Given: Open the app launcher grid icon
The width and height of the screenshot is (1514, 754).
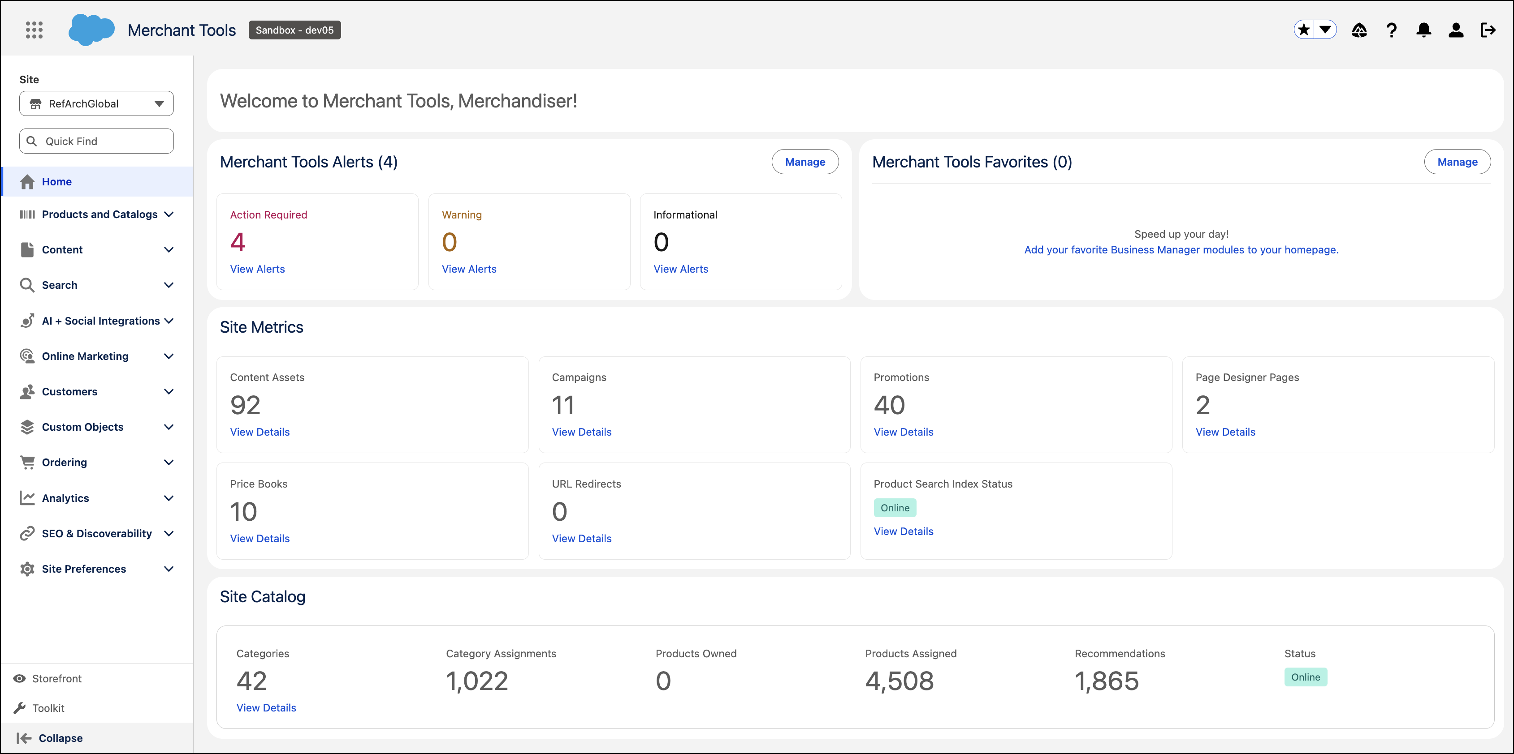Looking at the screenshot, I should click(34, 30).
